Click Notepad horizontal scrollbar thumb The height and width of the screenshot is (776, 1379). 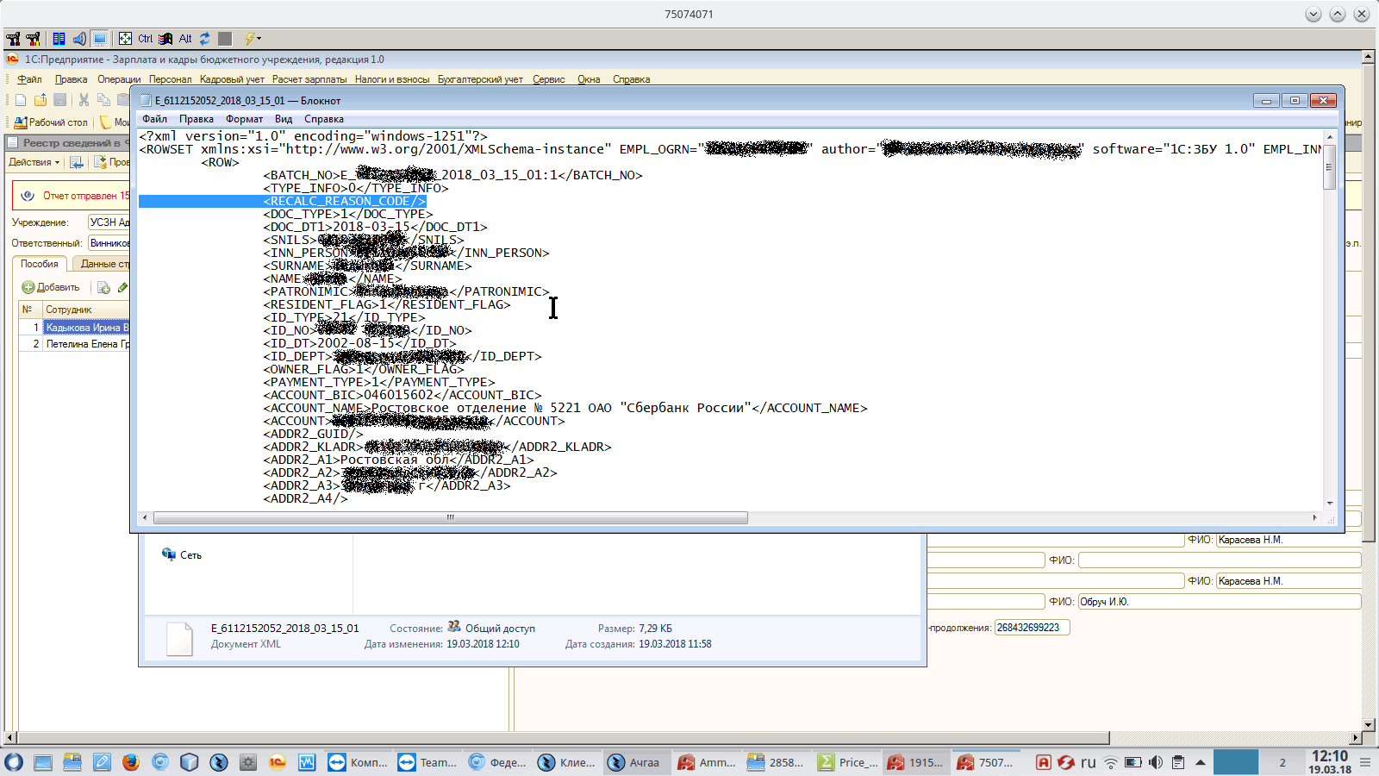(x=451, y=517)
